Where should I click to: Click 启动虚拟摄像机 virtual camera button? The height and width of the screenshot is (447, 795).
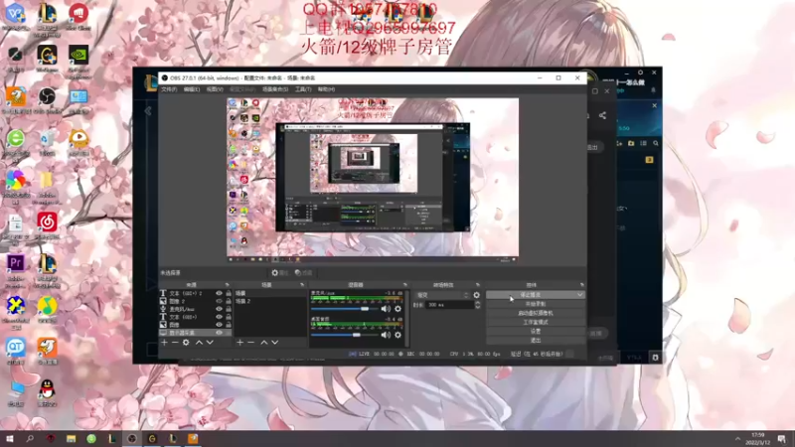click(536, 313)
